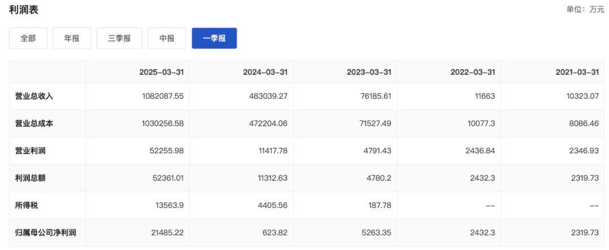Image resolution: width=609 pixels, height=250 pixels.
Task: Select the 2024-03-31 column header
Action: [x=265, y=73]
